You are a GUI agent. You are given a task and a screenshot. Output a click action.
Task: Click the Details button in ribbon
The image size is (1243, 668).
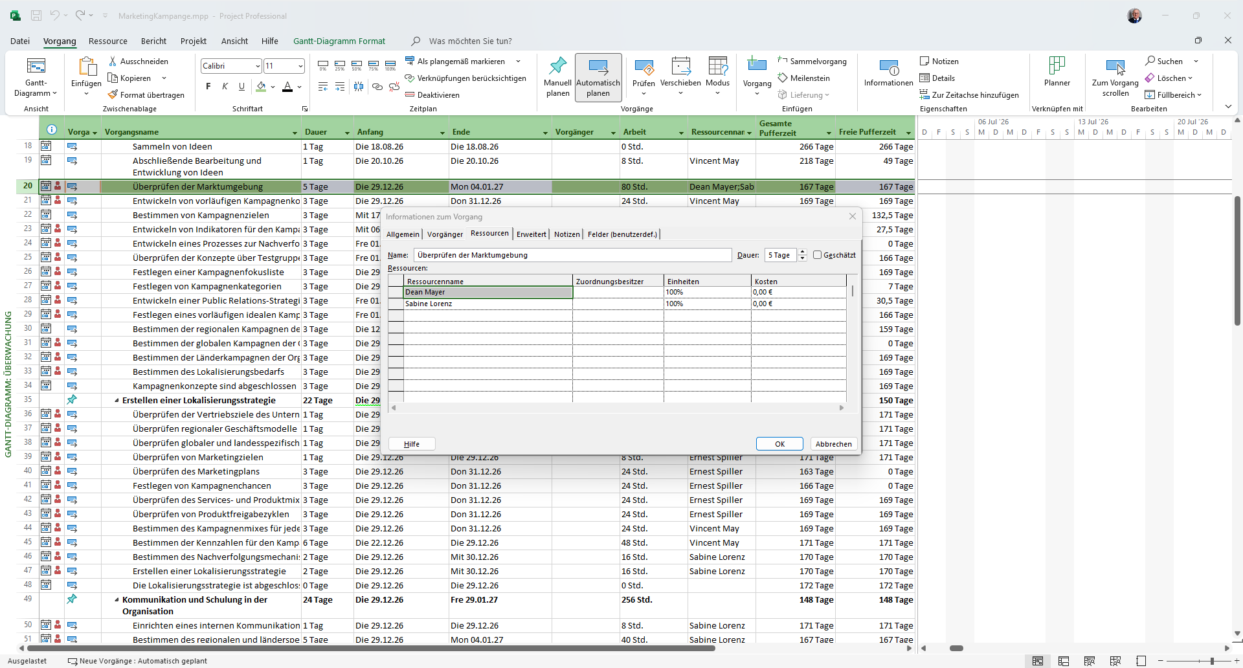937,78
